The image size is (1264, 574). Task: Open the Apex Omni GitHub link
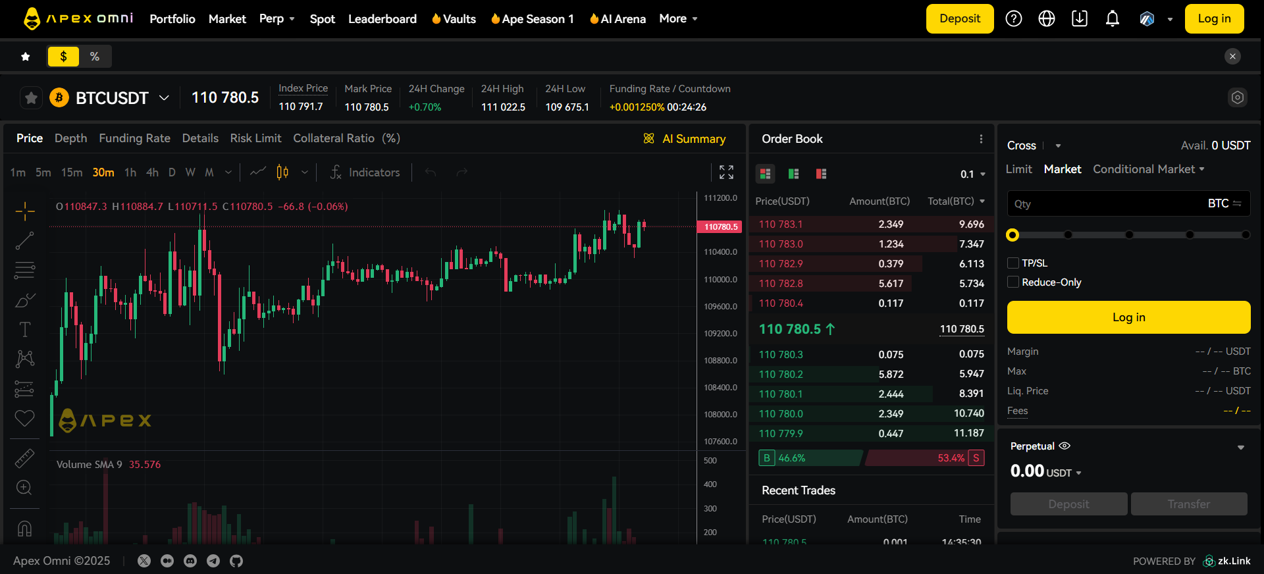point(236,561)
